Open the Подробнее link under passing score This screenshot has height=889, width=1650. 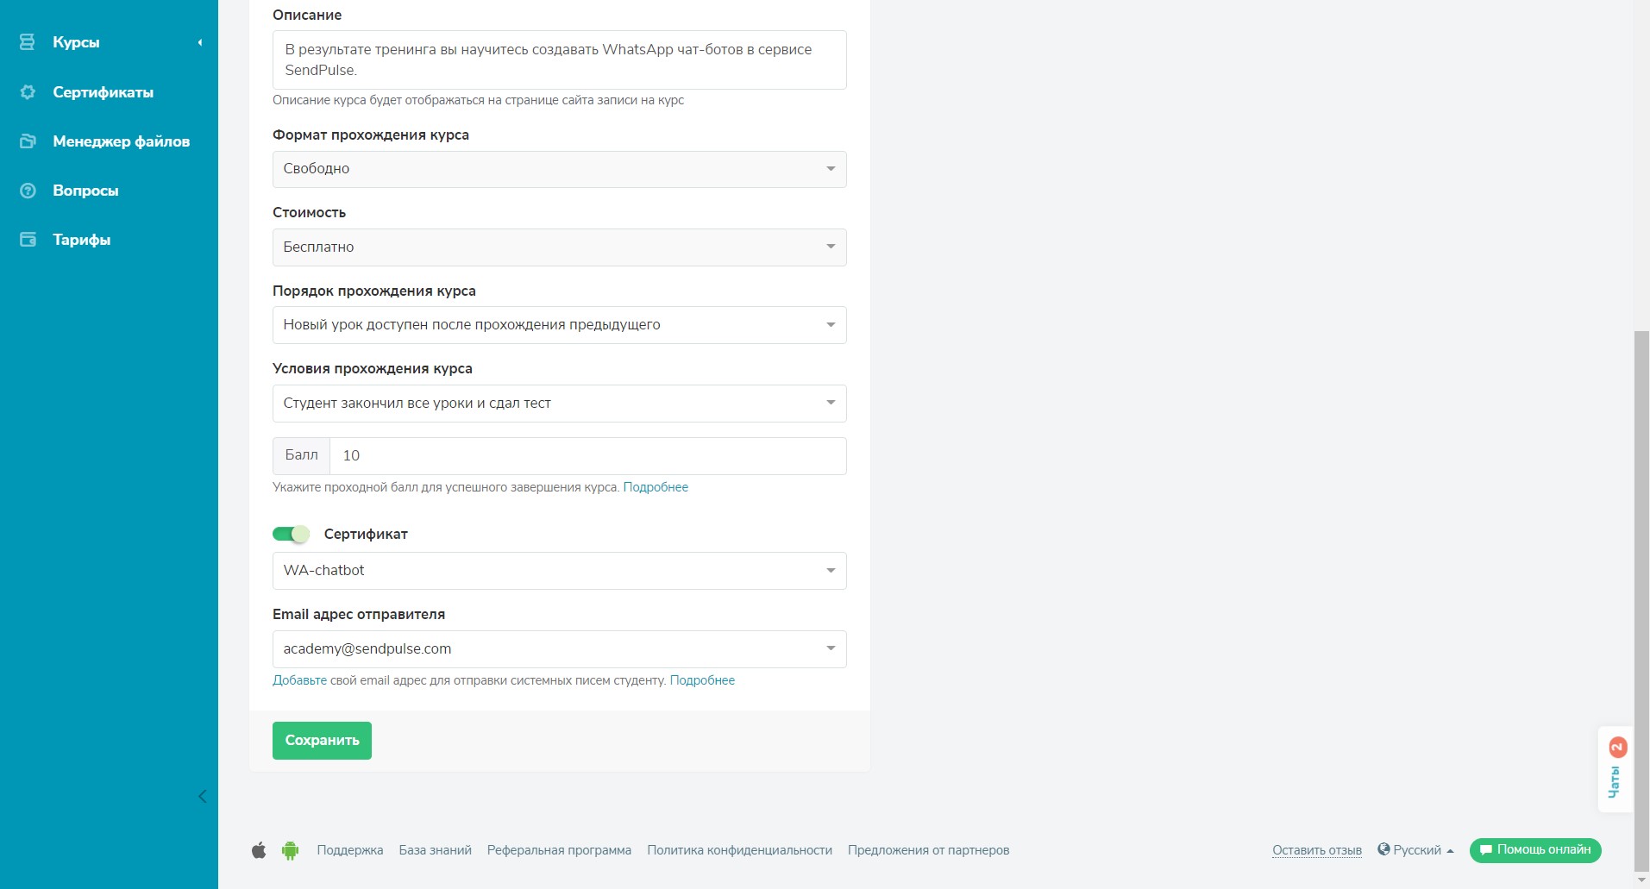tap(656, 487)
